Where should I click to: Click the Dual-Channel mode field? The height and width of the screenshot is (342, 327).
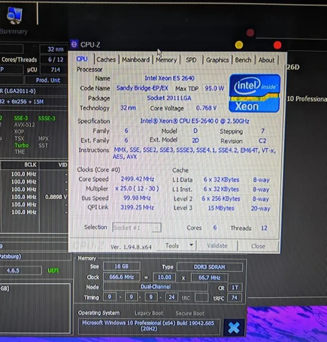[155, 286]
